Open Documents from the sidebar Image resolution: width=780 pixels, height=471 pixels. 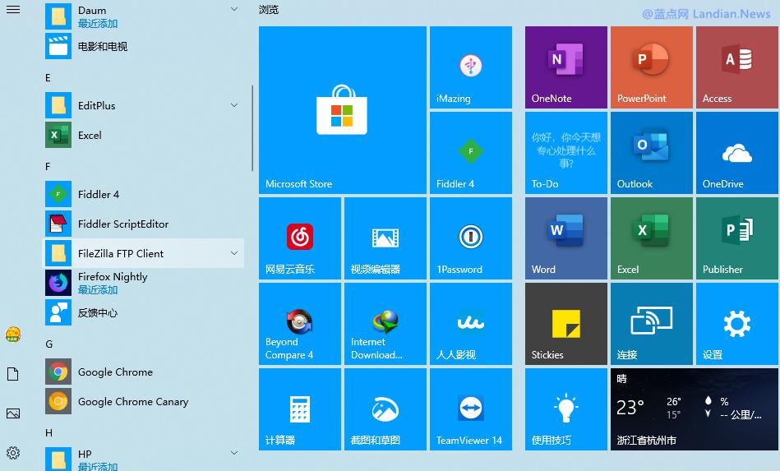tap(13, 374)
